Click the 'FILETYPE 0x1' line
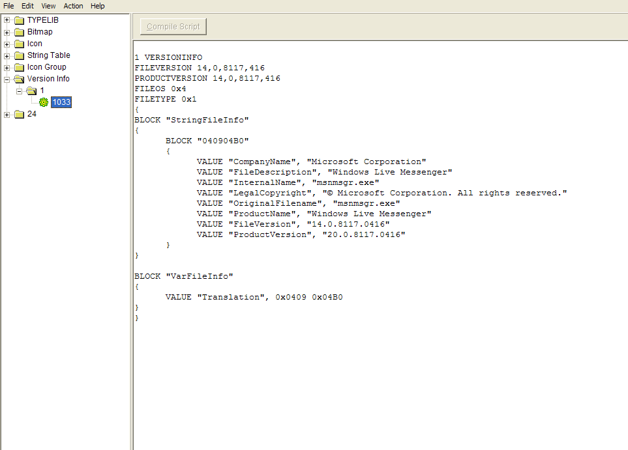Image resolution: width=628 pixels, height=450 pixels. (166, 99)
